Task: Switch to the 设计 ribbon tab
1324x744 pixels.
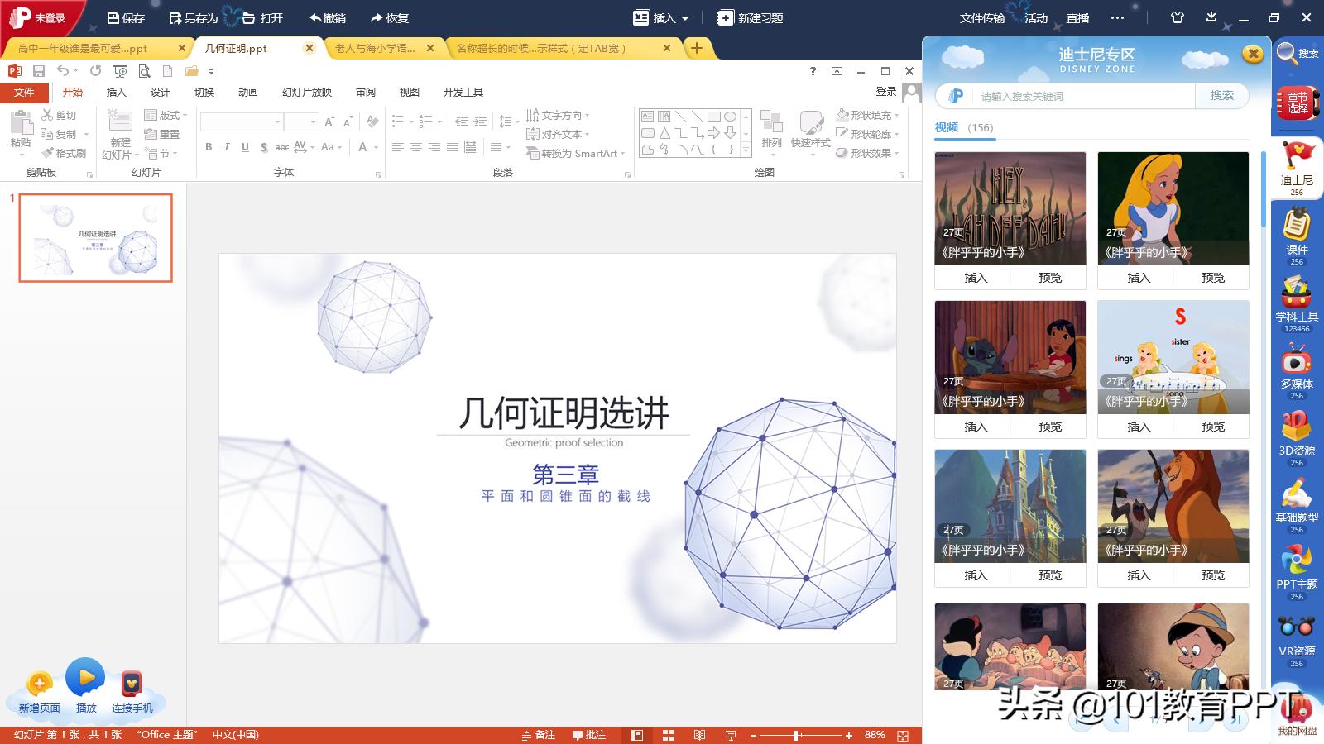Action: 160,92
